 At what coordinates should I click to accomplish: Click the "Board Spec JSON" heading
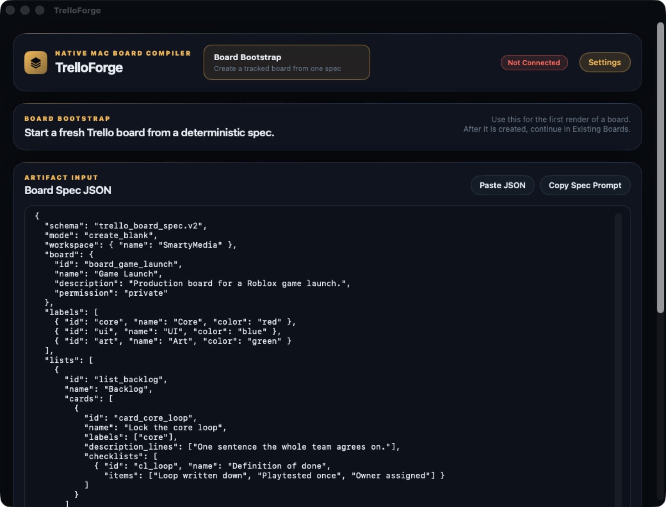(68, 190)
